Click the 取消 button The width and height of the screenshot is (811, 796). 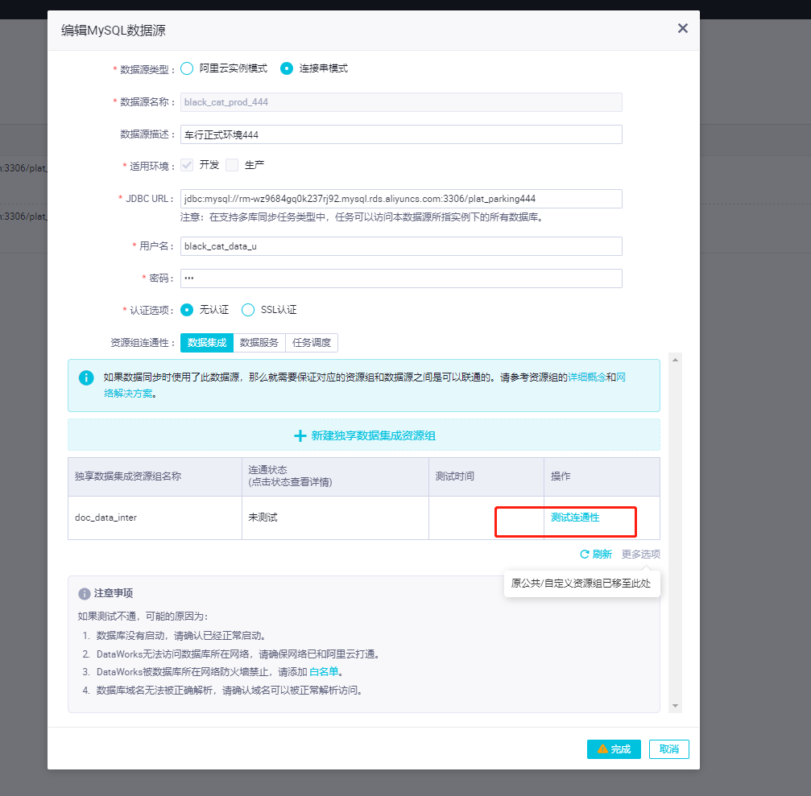click(668, 749)
